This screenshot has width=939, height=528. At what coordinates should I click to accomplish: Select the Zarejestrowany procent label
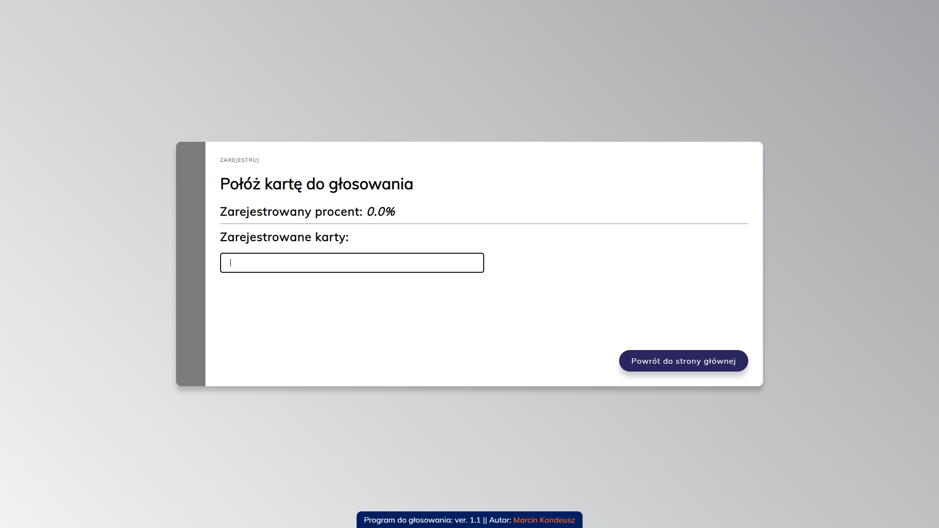(291, 212)
